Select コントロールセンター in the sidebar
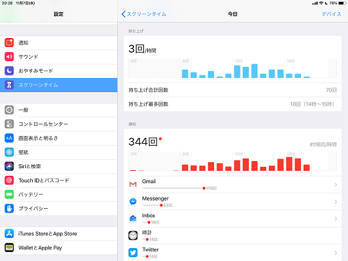The height and width of the screenshot is (261, 348). coord(59,124)
